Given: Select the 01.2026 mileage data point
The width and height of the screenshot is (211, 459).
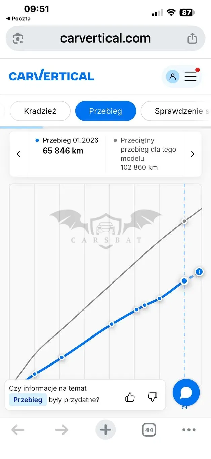Looking at the screenshot, I should [184, 281].
